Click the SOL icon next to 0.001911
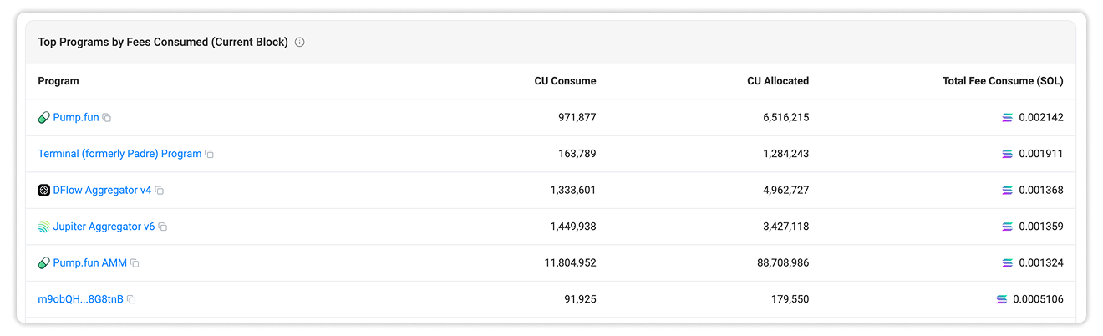1103x336 pixels. click(x=1008, y=154)
